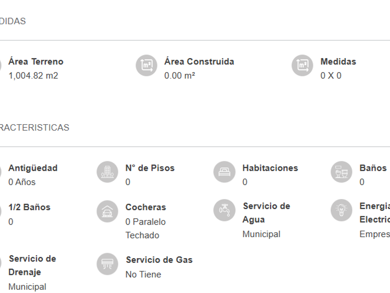390x293 pixels.
Task: Click the Cocheras garage car icon
Action: tap(107, 211)
